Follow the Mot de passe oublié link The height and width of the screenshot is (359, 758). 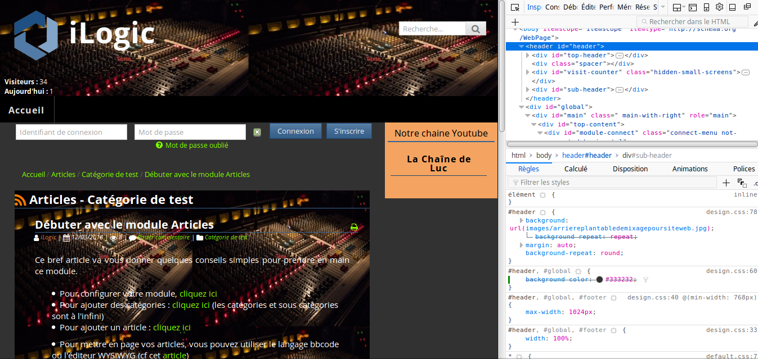pos(196,145)
